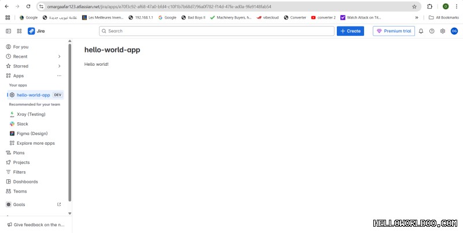Open the 192.168.1.1 bookmark
The width and height of the screenshot is (463, 233).
click(141, 18)
